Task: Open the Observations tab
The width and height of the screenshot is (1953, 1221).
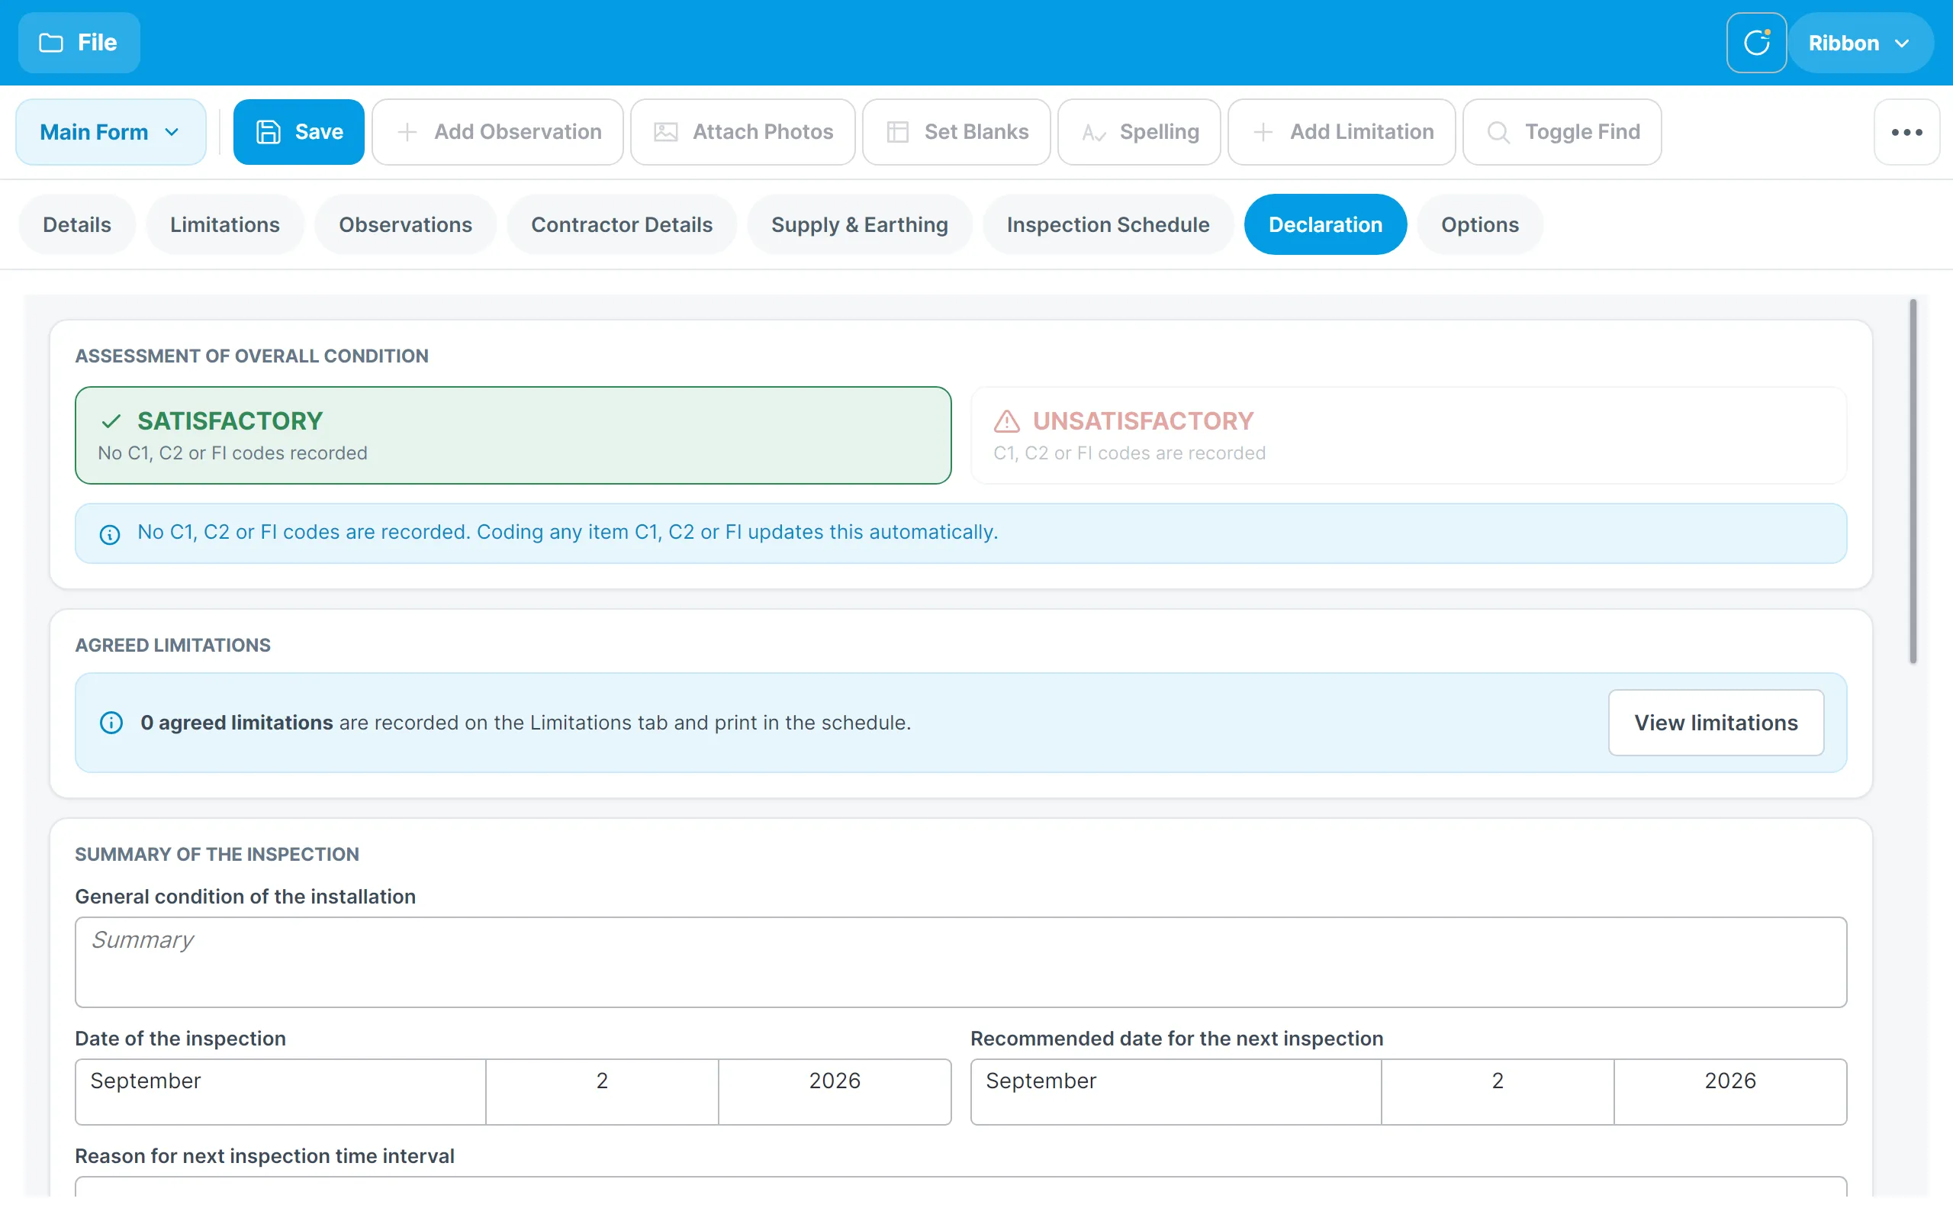Action: (405, 224)
